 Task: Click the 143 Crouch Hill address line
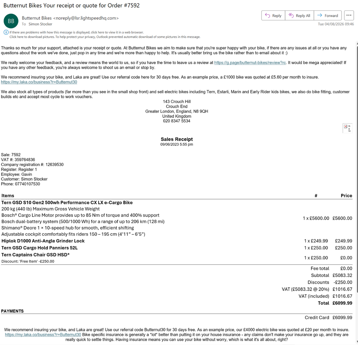[177, 101]
